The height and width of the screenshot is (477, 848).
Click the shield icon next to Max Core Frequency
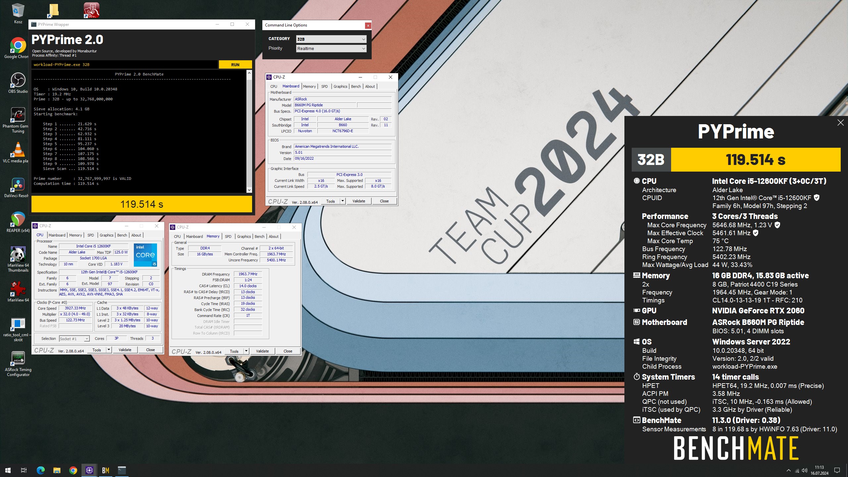[777, 225]
